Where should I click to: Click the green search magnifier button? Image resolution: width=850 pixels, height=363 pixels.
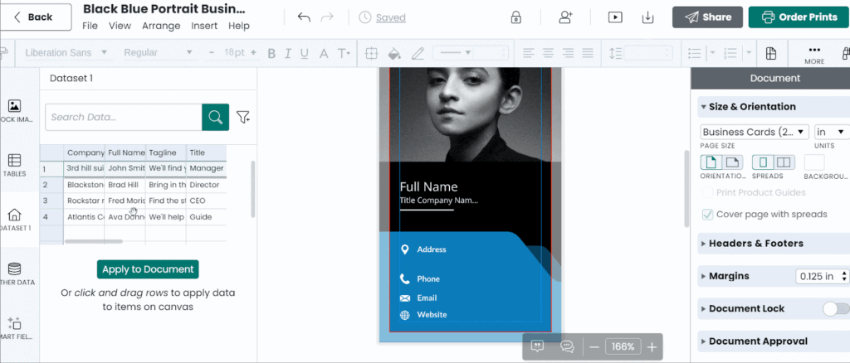click(215, 117)
